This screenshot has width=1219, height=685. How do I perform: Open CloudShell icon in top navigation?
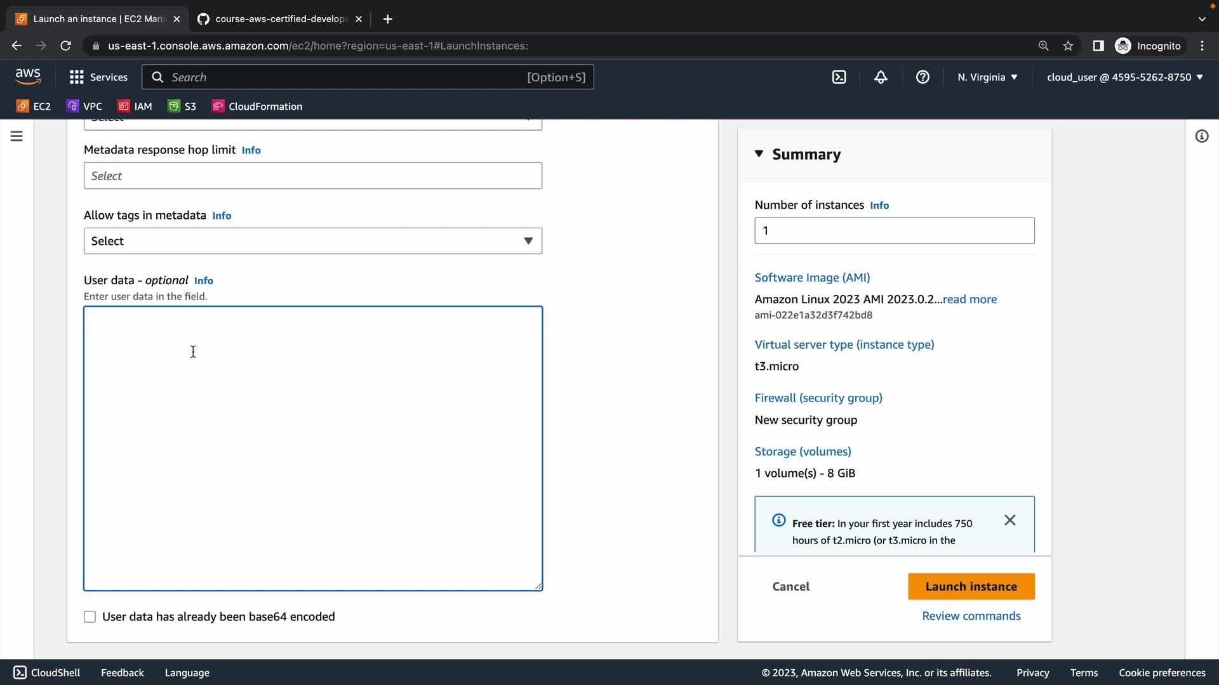(839, 77)
